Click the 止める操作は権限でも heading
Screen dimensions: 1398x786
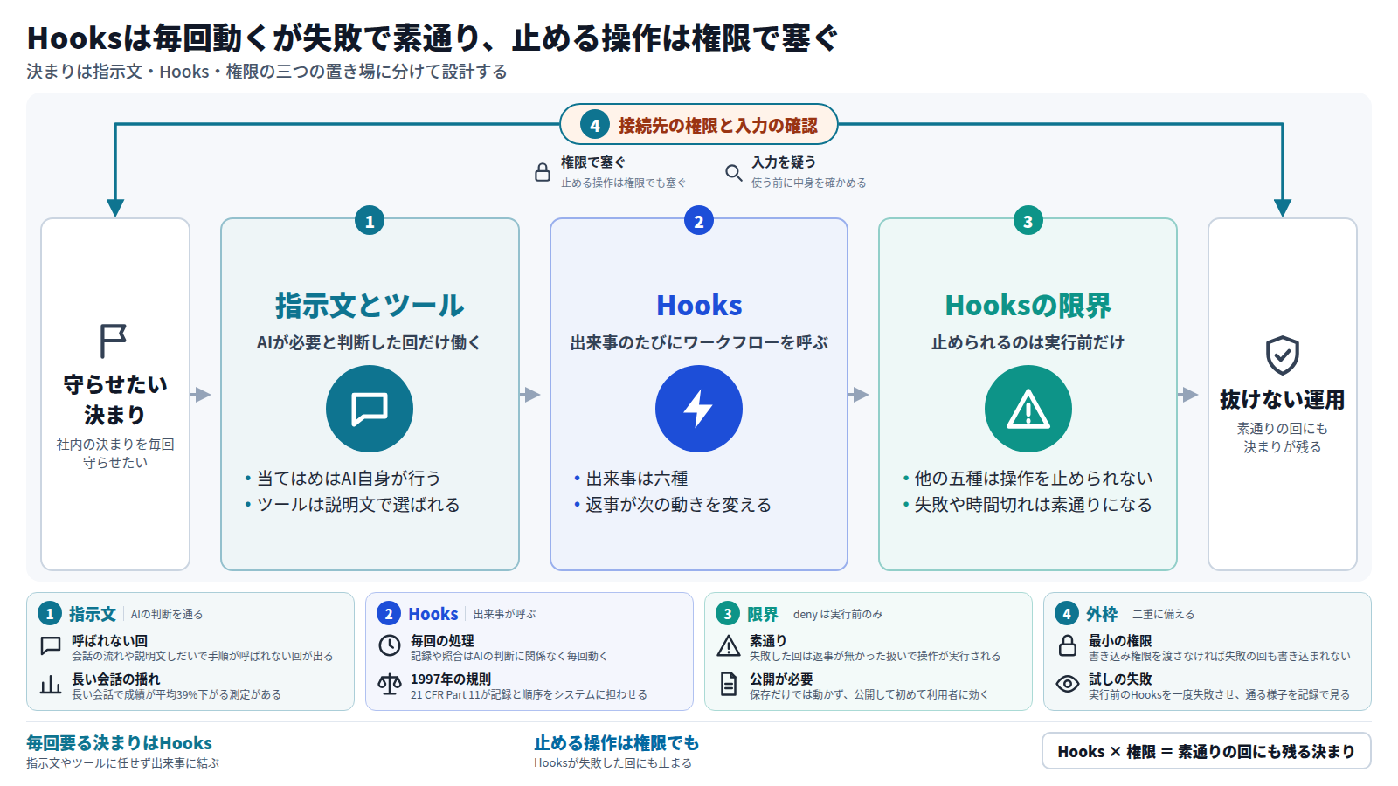(617, 743)
